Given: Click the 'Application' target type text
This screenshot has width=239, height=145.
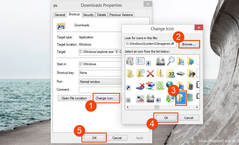Looking at the screenshot, I should tap(86, 37).
